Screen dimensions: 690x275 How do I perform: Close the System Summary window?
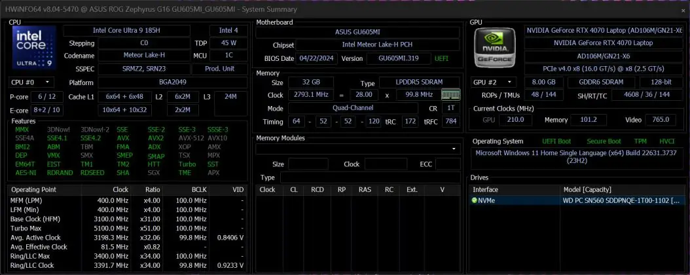click(683, 9)
